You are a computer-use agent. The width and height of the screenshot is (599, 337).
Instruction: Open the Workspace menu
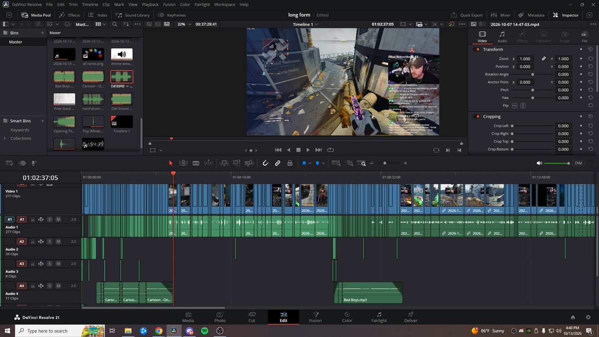coord(225,4)
